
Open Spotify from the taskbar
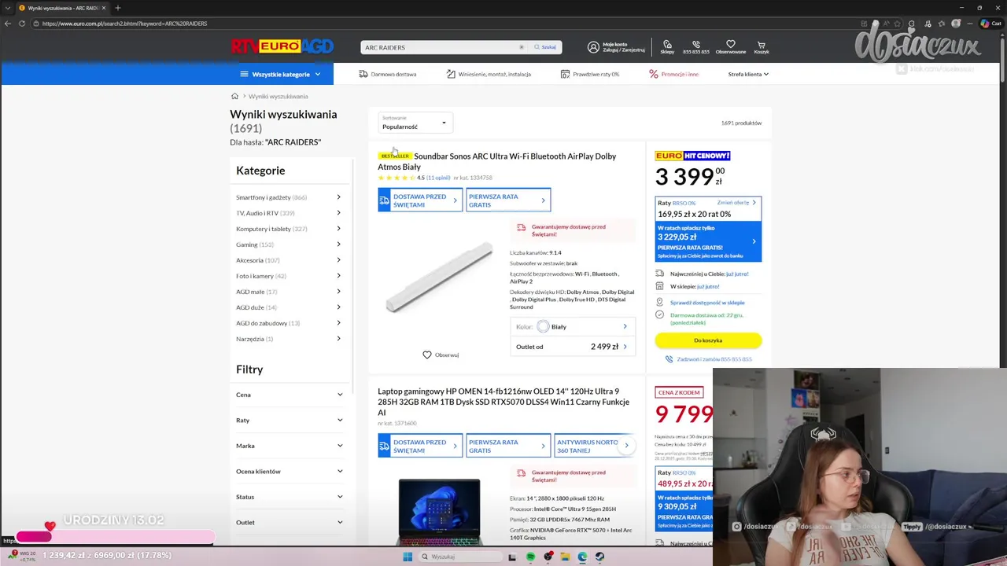tap(530, 557)
